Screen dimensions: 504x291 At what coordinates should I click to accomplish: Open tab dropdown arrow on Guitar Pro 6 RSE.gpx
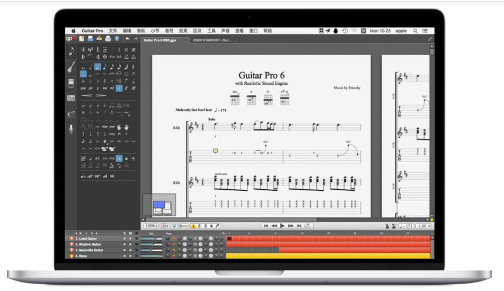(185, 40)
